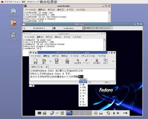Image resolution: width=148 pixels, height=119 pixels.
Task: Open ファイル(F) menu in root@fc4x86 terminal
Action: click(30, 10)
